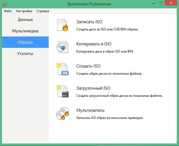Click the Загрузочный ISO command prompt icon
Screen dimensions: 179x146
(63, 91)
